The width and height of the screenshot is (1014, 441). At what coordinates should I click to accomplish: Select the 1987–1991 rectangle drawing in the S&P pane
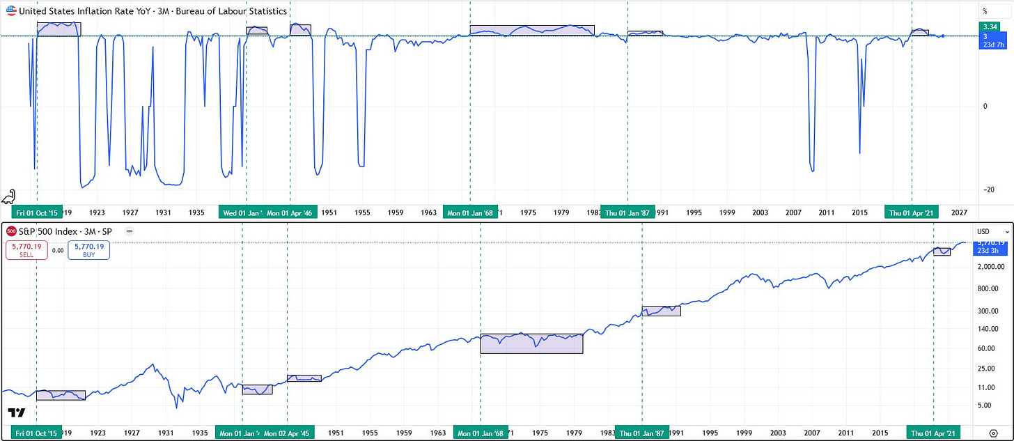click(661, 311)
